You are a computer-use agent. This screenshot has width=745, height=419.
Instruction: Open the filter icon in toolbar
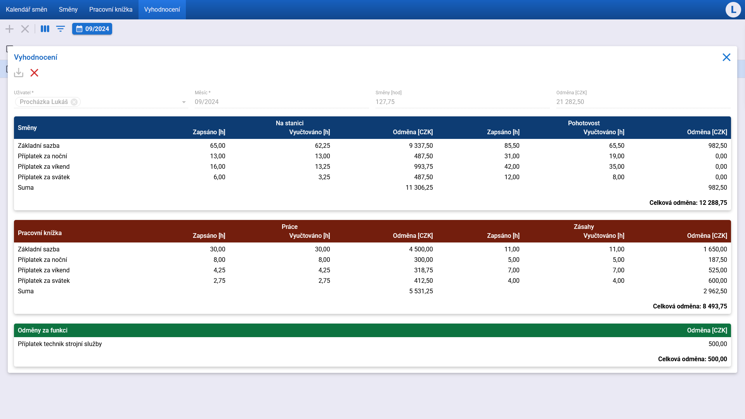tap(61, 29)
